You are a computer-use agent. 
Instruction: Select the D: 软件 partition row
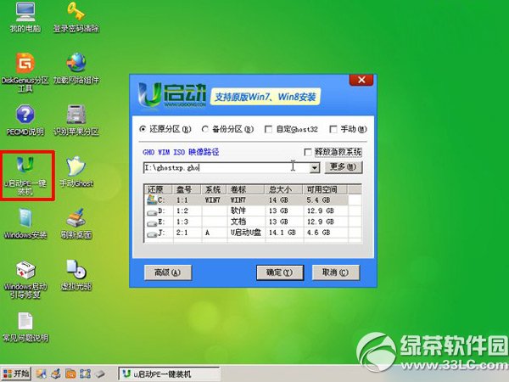[253, 211]
